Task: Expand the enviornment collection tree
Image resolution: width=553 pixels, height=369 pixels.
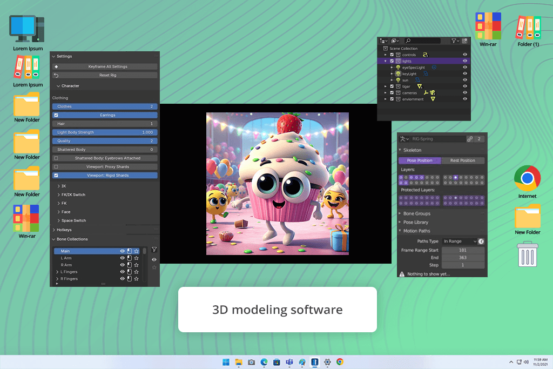Action: pyautogui.click(x=386, y=99)
